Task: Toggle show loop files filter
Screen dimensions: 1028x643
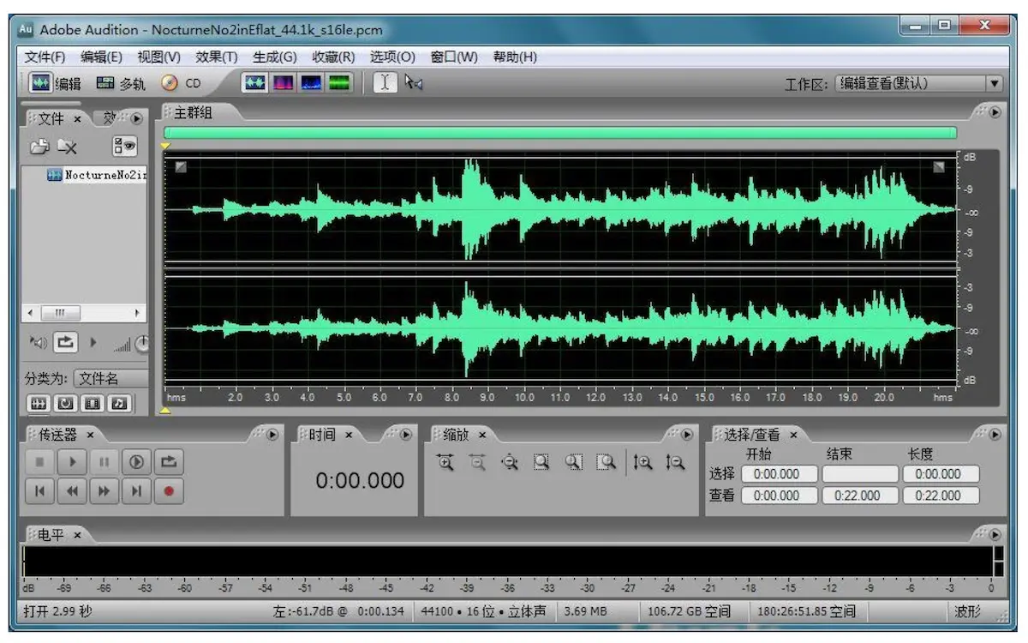Action: [x=64, y=403]
